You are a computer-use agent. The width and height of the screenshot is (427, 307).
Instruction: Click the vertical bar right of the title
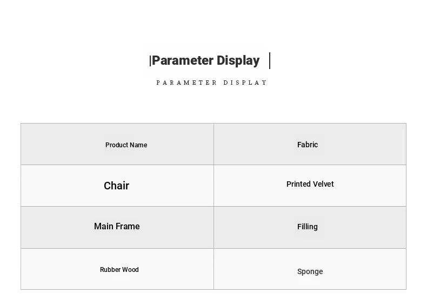pyautogui.click(x=270, y=60)
